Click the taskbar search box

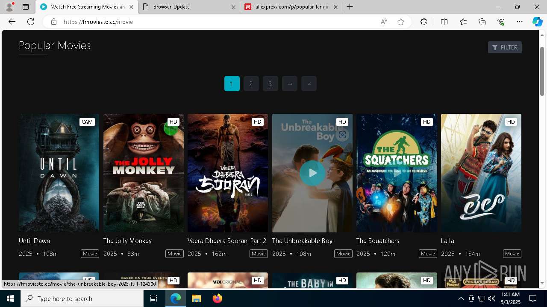(x=82, y=298)
